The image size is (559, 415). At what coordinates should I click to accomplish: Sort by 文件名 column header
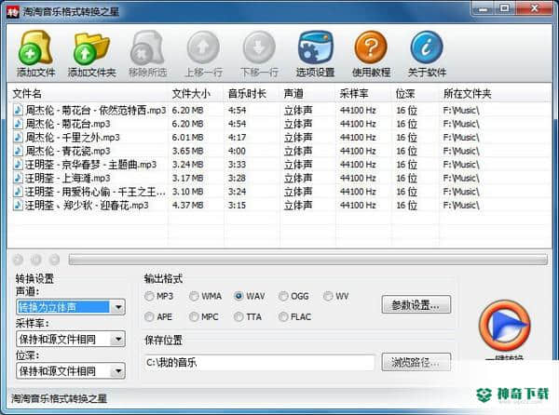click(x=27, y=94)
